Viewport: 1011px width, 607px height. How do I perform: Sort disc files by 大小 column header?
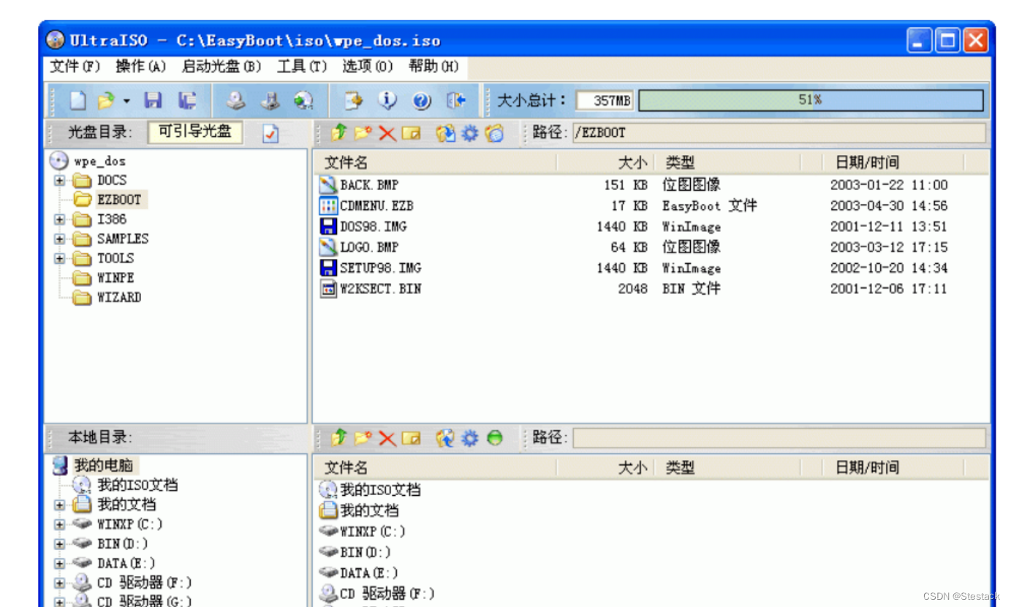click(604, 162)
